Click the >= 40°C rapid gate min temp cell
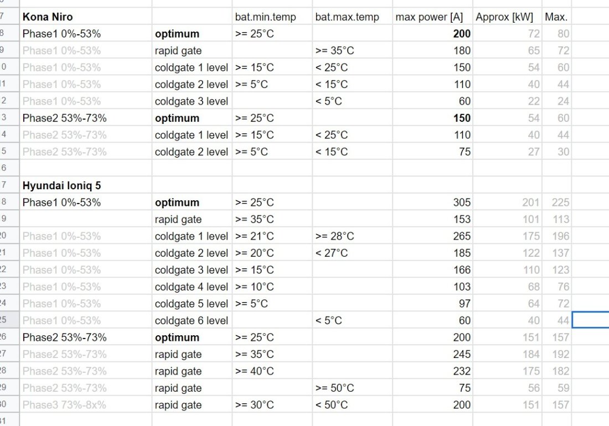 tap(272, 371)
